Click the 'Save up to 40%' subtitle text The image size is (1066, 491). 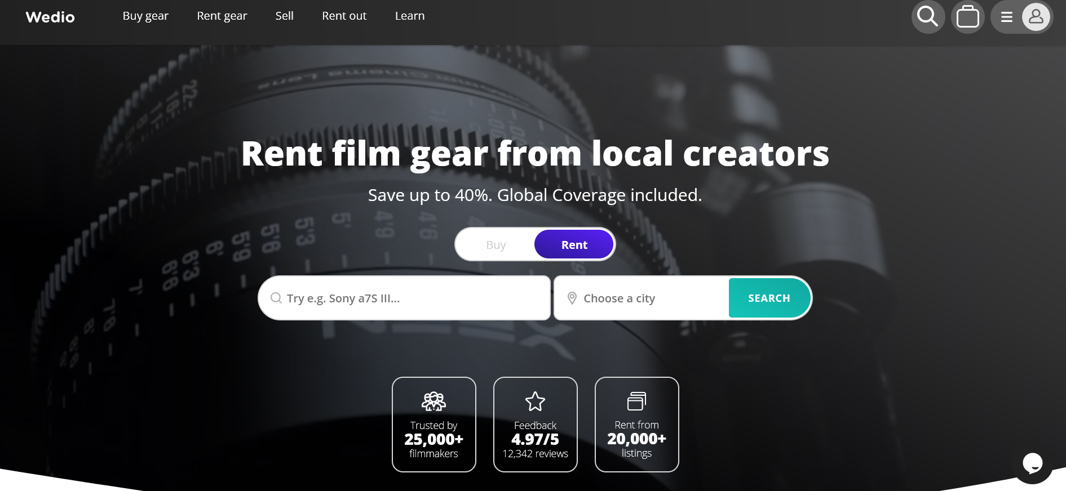point(535,195)
